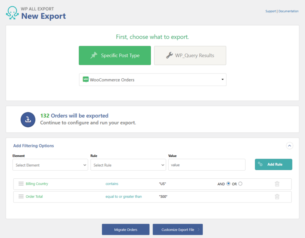Click the Migrate Orders button
This screenshot has height=238, width=305.
125,229
